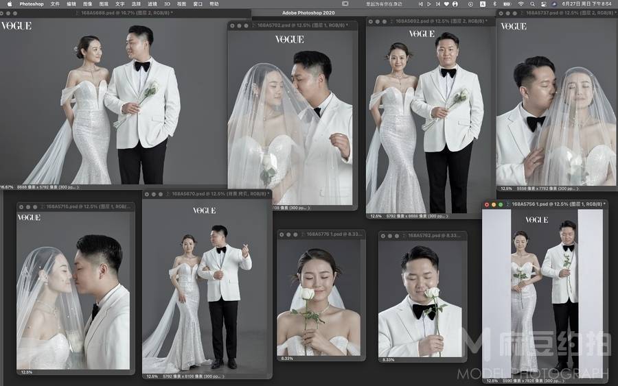This screenshot has width=618, height=386.
Task: Click the round icon right of heart
Action: click(455, 4)
